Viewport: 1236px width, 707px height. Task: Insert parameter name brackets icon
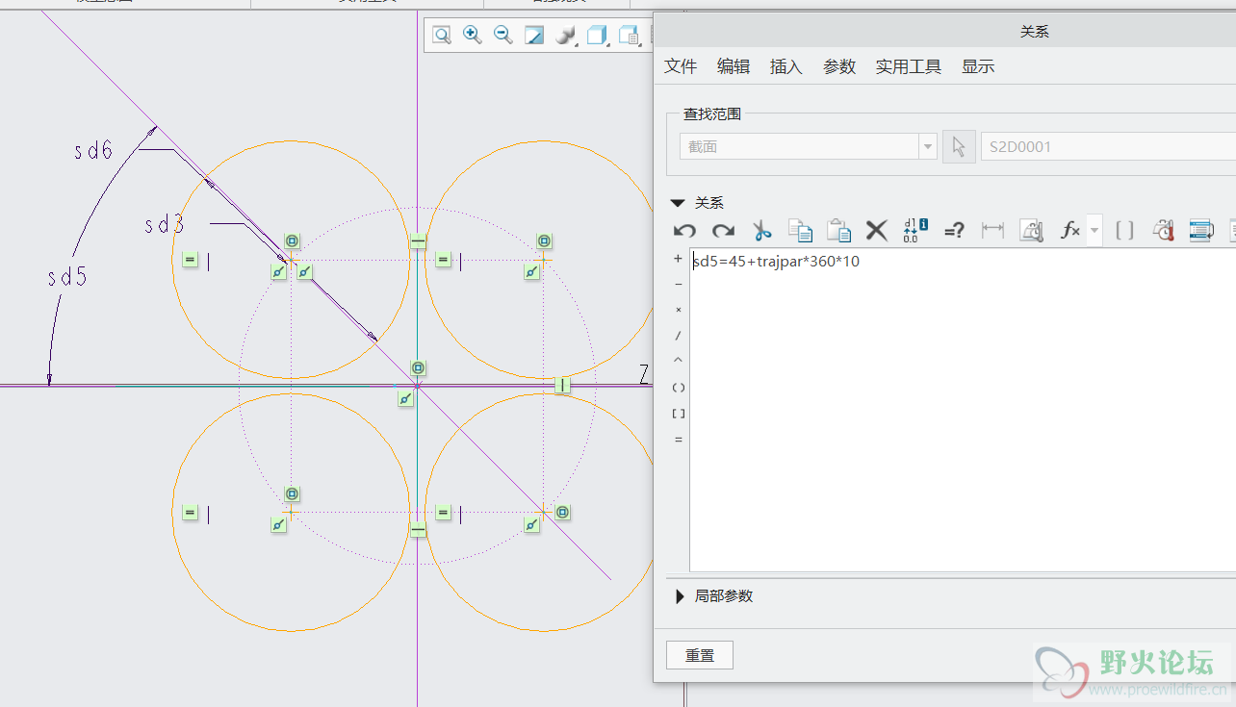(x=1124, y=230)
